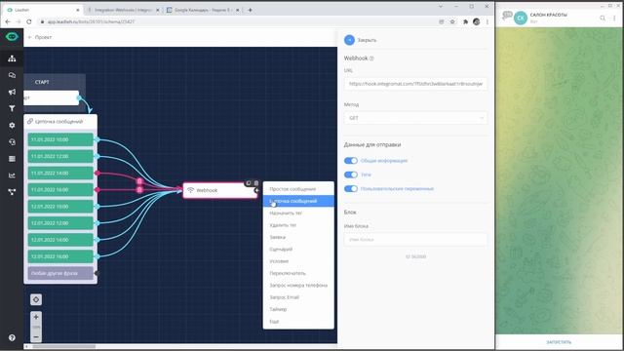The height and width of the screenshot is (351, 624).
Task: Open the browser profile avatar
Action: tap(477, 21)
